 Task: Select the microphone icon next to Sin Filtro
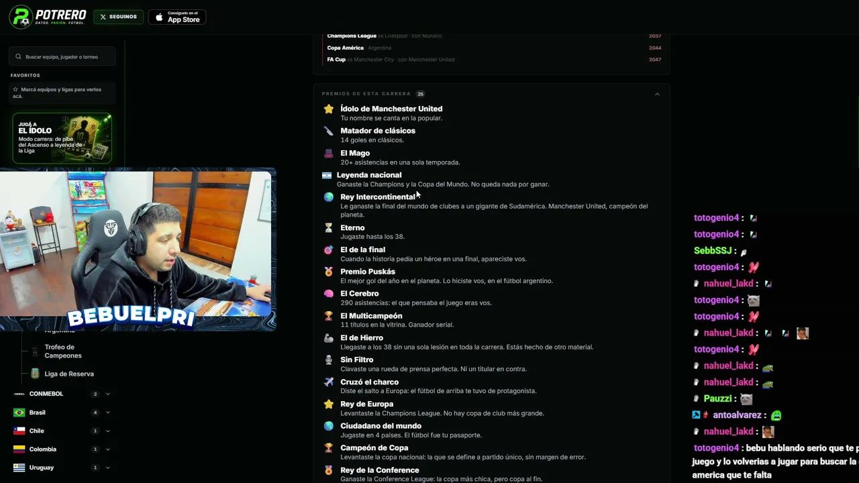(x=328, y=360)
